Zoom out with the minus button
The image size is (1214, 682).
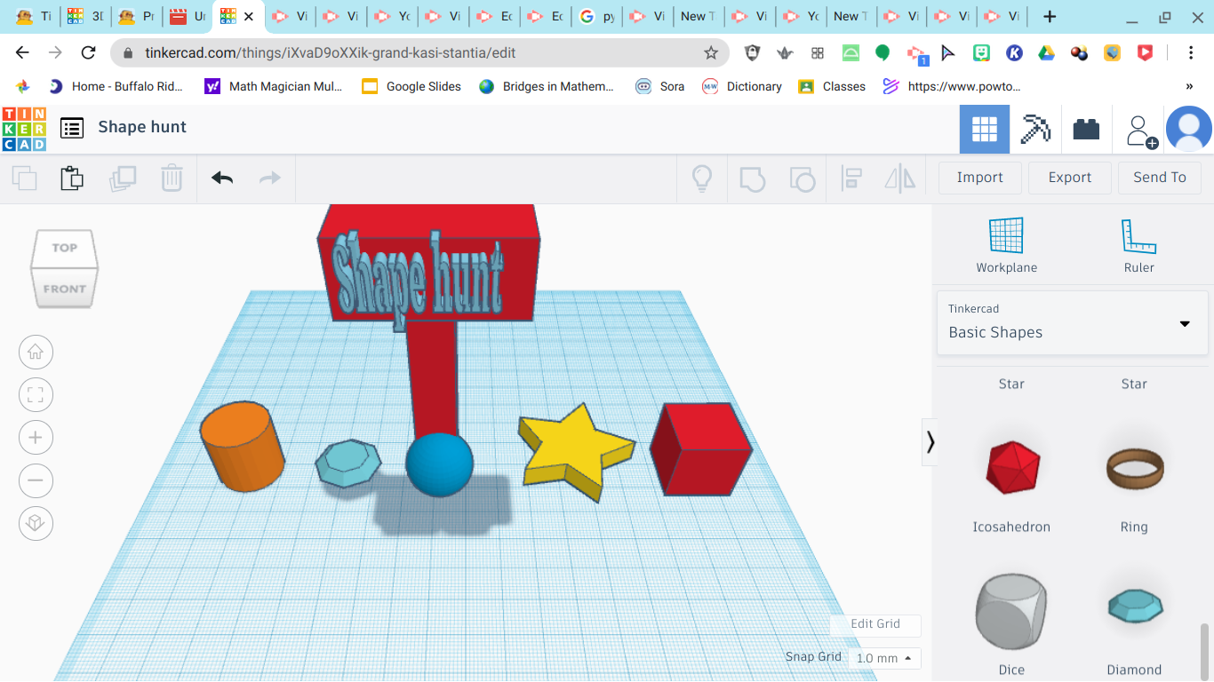[x=36, y=481]
